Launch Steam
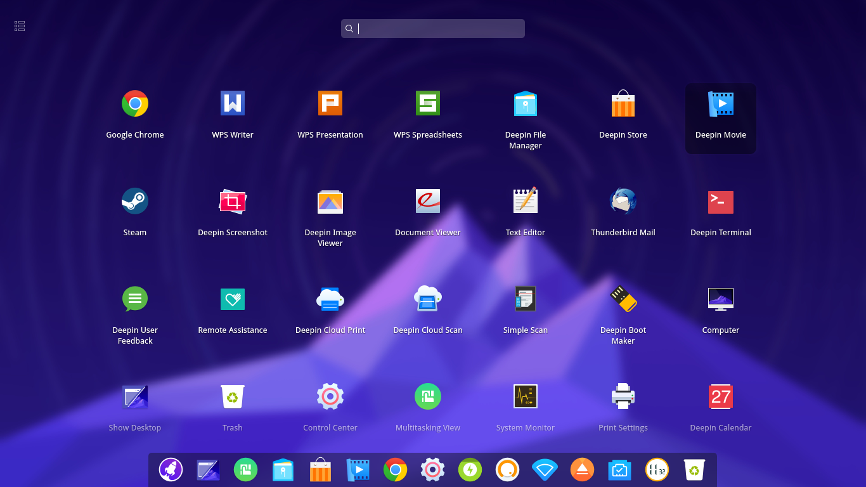866x487 pixels. pyautogui.click(x=134, y=201)
